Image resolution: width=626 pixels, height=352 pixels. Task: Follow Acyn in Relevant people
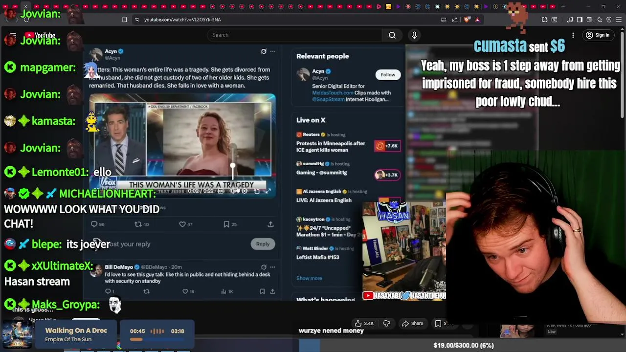point(388,75)
